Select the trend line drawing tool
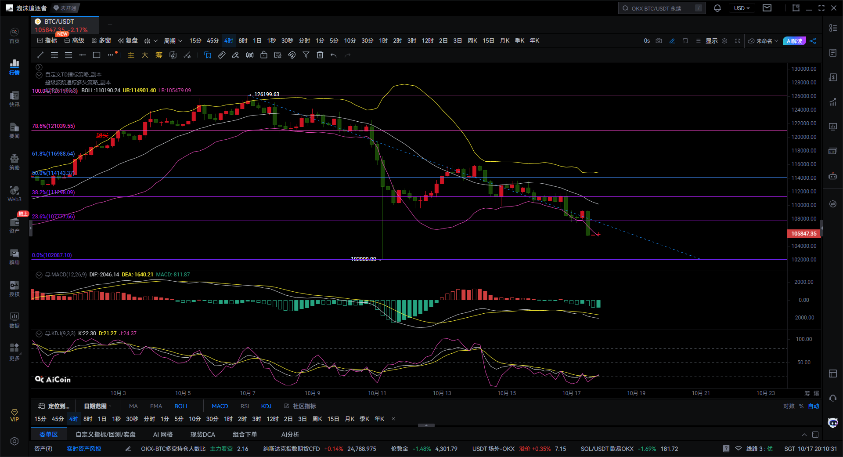The height and width of the screenshot is (457, 843). click(40, 55)
